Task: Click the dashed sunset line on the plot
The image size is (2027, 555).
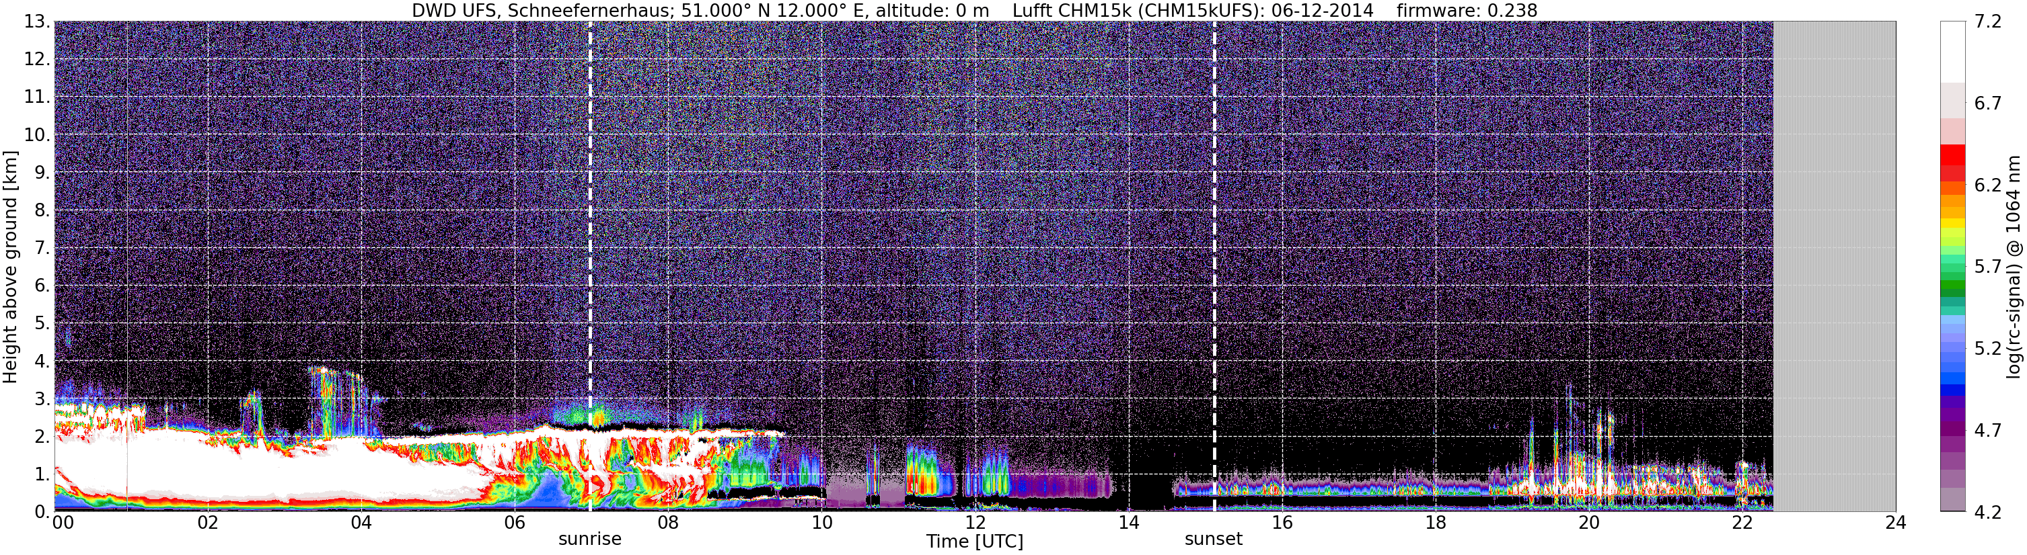Action: [x=1214, y=265]
